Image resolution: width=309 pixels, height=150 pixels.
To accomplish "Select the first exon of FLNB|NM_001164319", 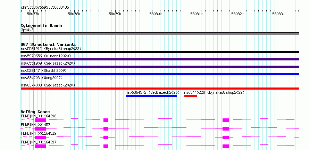I will click(x=40, y=137).
